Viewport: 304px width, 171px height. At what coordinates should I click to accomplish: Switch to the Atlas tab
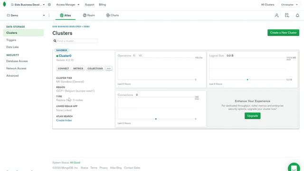click(x=66, y=15)
